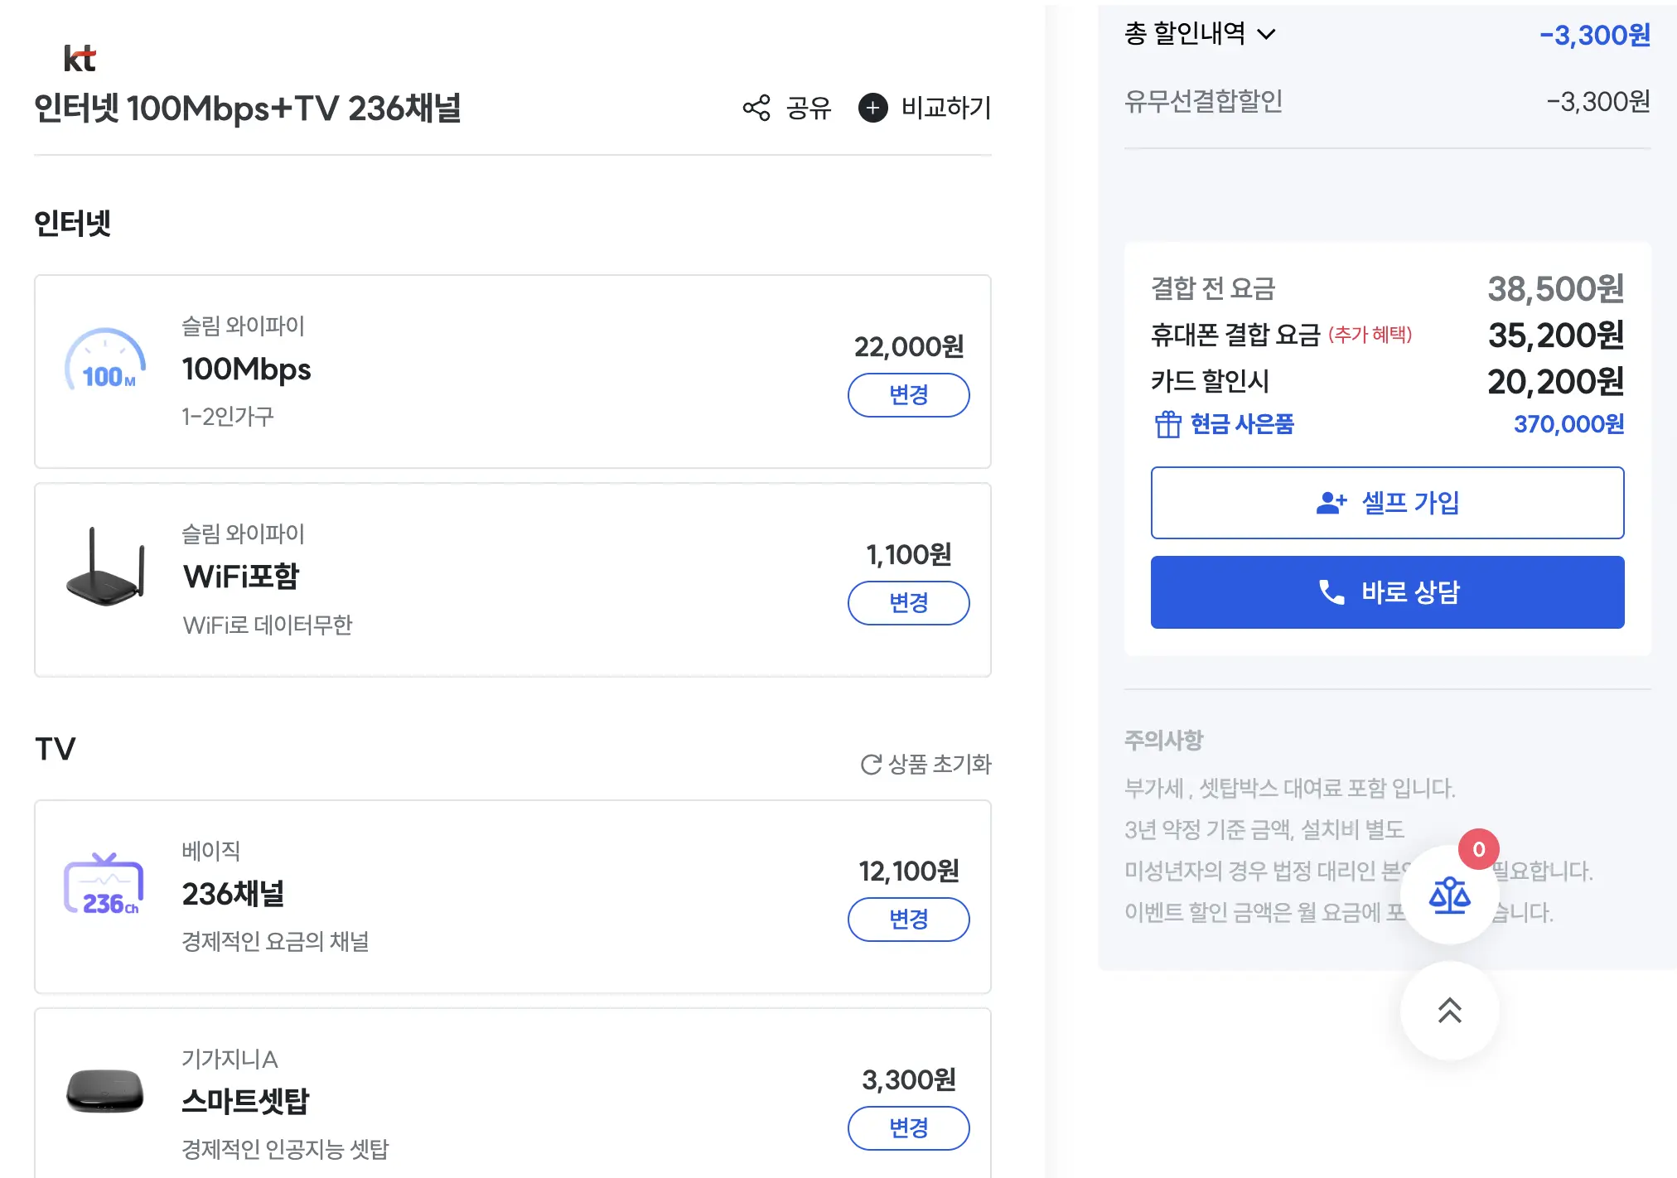
Task: Change the 236채널 TV plan
Action: tap(908, 920)
